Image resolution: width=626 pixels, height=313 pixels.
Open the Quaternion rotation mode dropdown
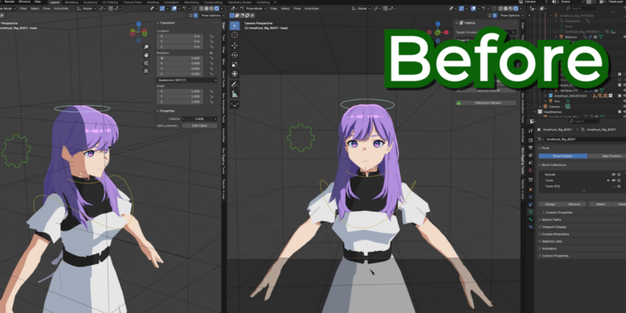click(187, 80)
